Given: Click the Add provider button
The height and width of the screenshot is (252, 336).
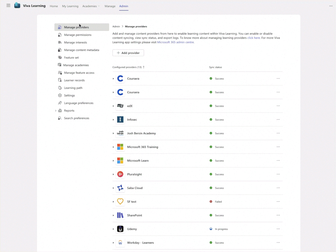Looking at the screenshot, I should [128, 53].
